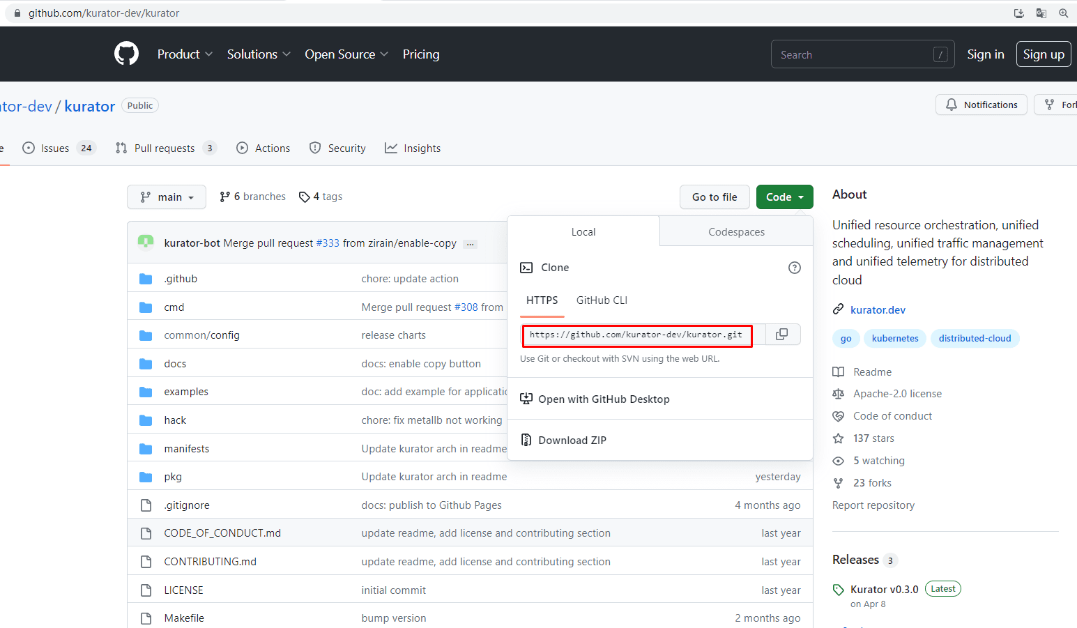Open the pkg folder icon
The height and width of the screenshot is (628, 1077).
tap(146, 477)
